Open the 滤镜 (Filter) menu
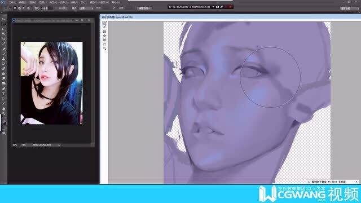Screen dimensions: 361x203 tap(74, 2)
